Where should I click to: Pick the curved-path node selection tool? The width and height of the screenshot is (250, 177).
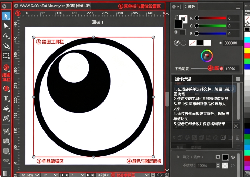click(x=6, y=36)
